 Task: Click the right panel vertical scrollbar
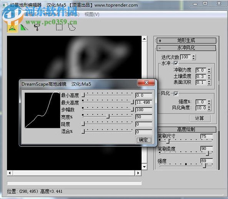click(219, 150)
